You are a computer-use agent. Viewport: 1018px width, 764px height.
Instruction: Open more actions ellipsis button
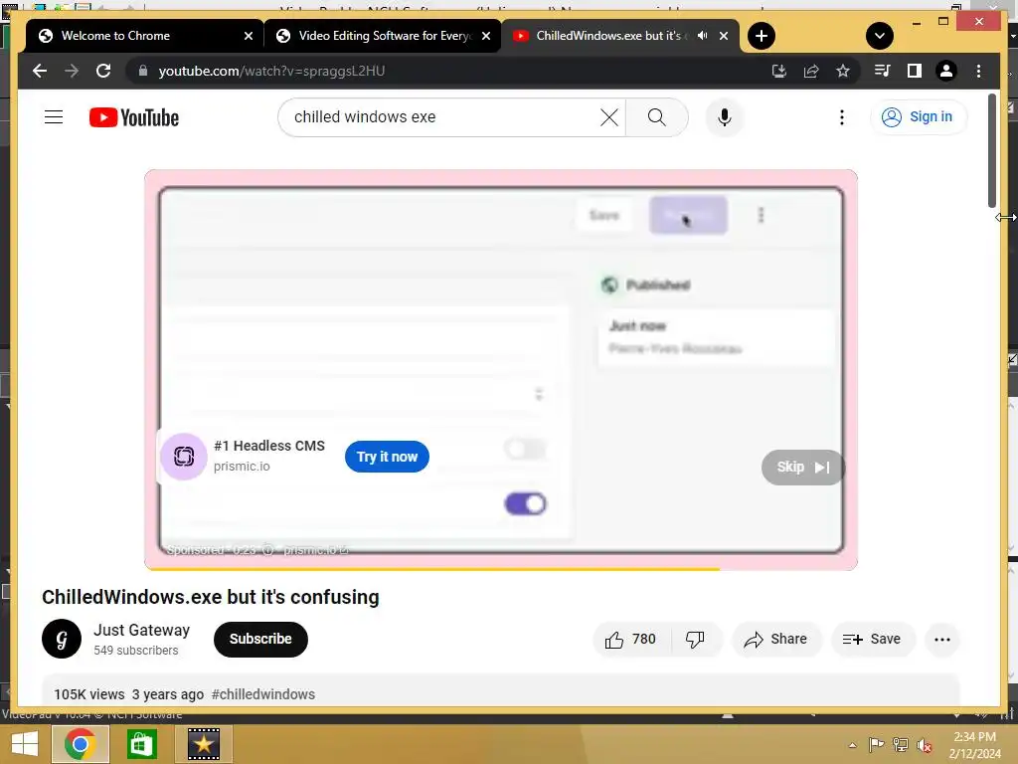(x=942, y=640)
